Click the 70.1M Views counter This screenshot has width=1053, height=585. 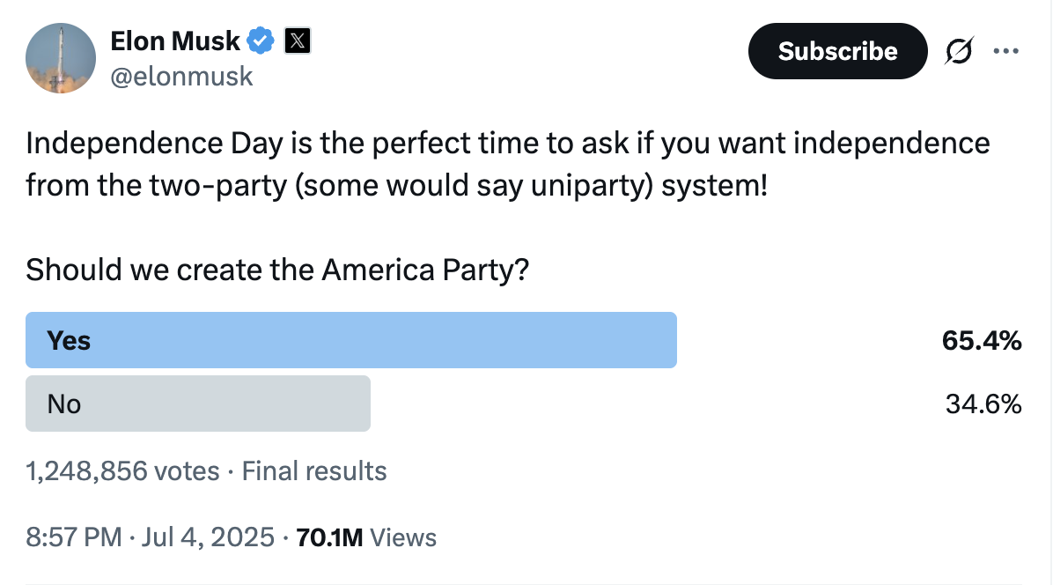[x=366, y=537]
